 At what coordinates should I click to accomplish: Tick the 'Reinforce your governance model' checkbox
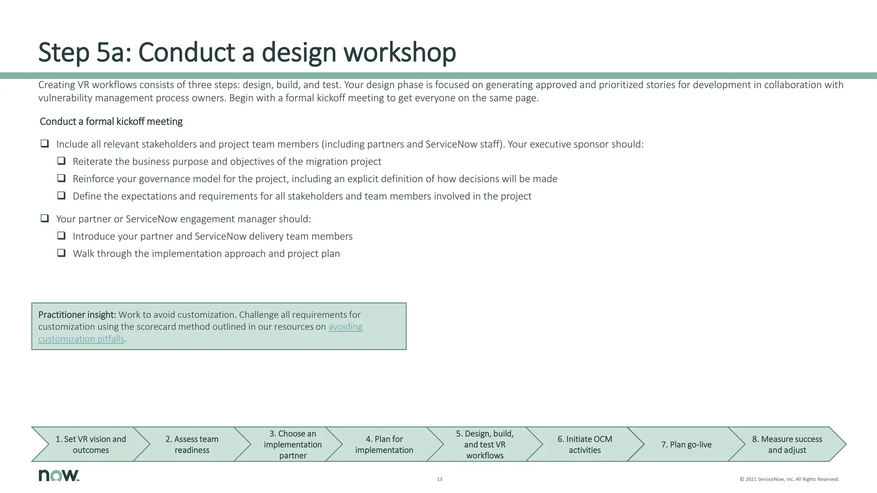click(61, 178)
